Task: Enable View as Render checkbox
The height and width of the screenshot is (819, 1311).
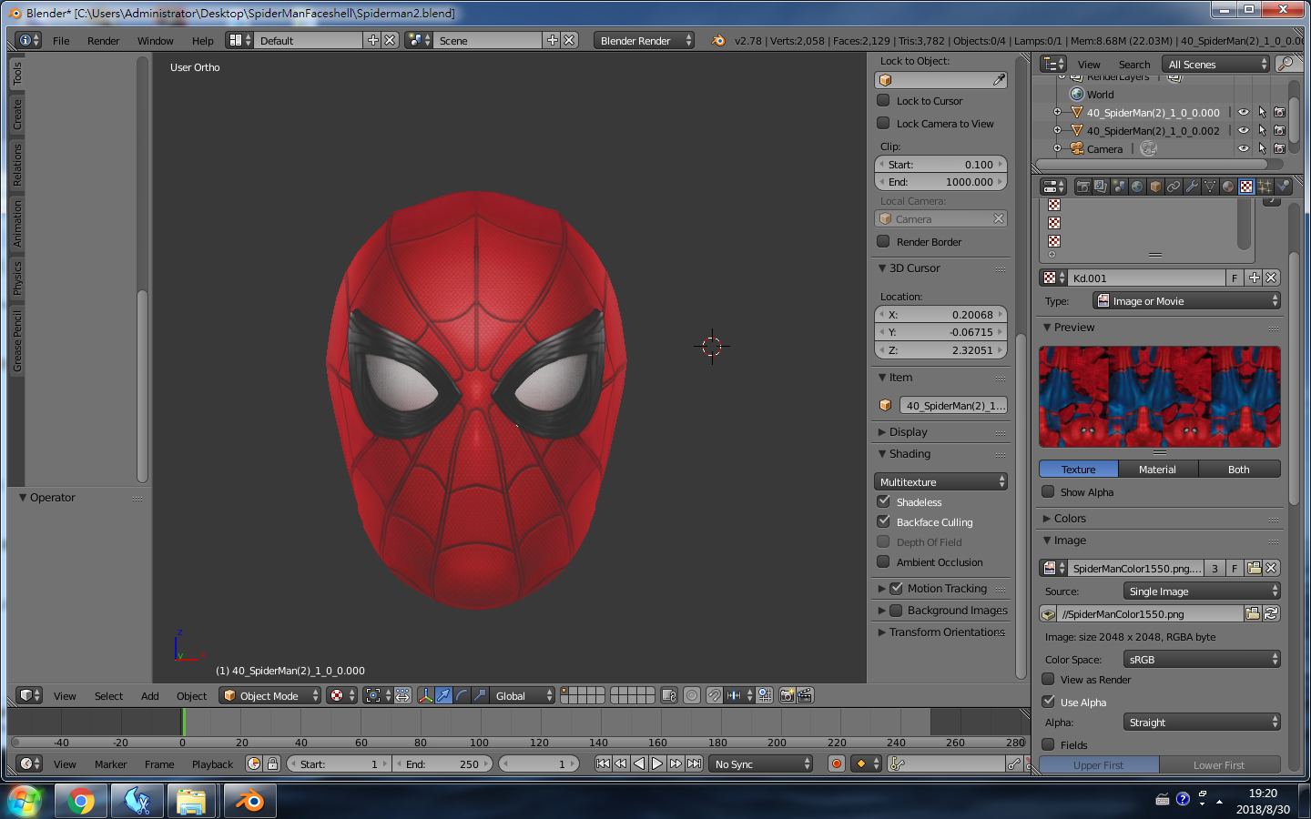Action: tap(1048, 679)
